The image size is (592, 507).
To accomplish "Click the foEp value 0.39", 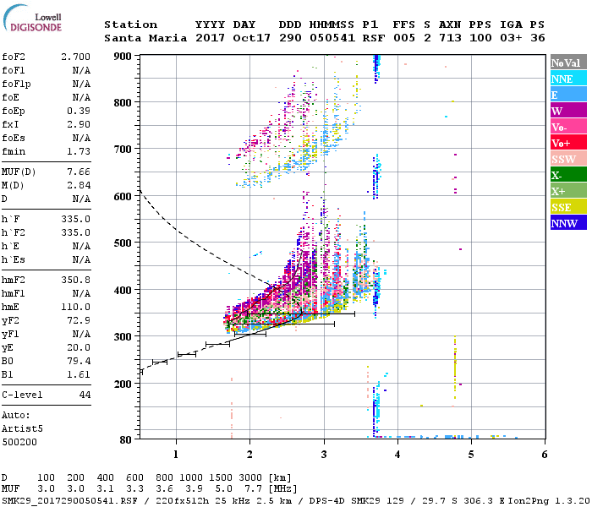I will (79, 111).
